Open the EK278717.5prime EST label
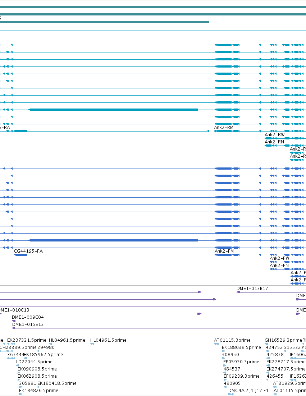Screen dimensions: 306x396 click(286, 362)
